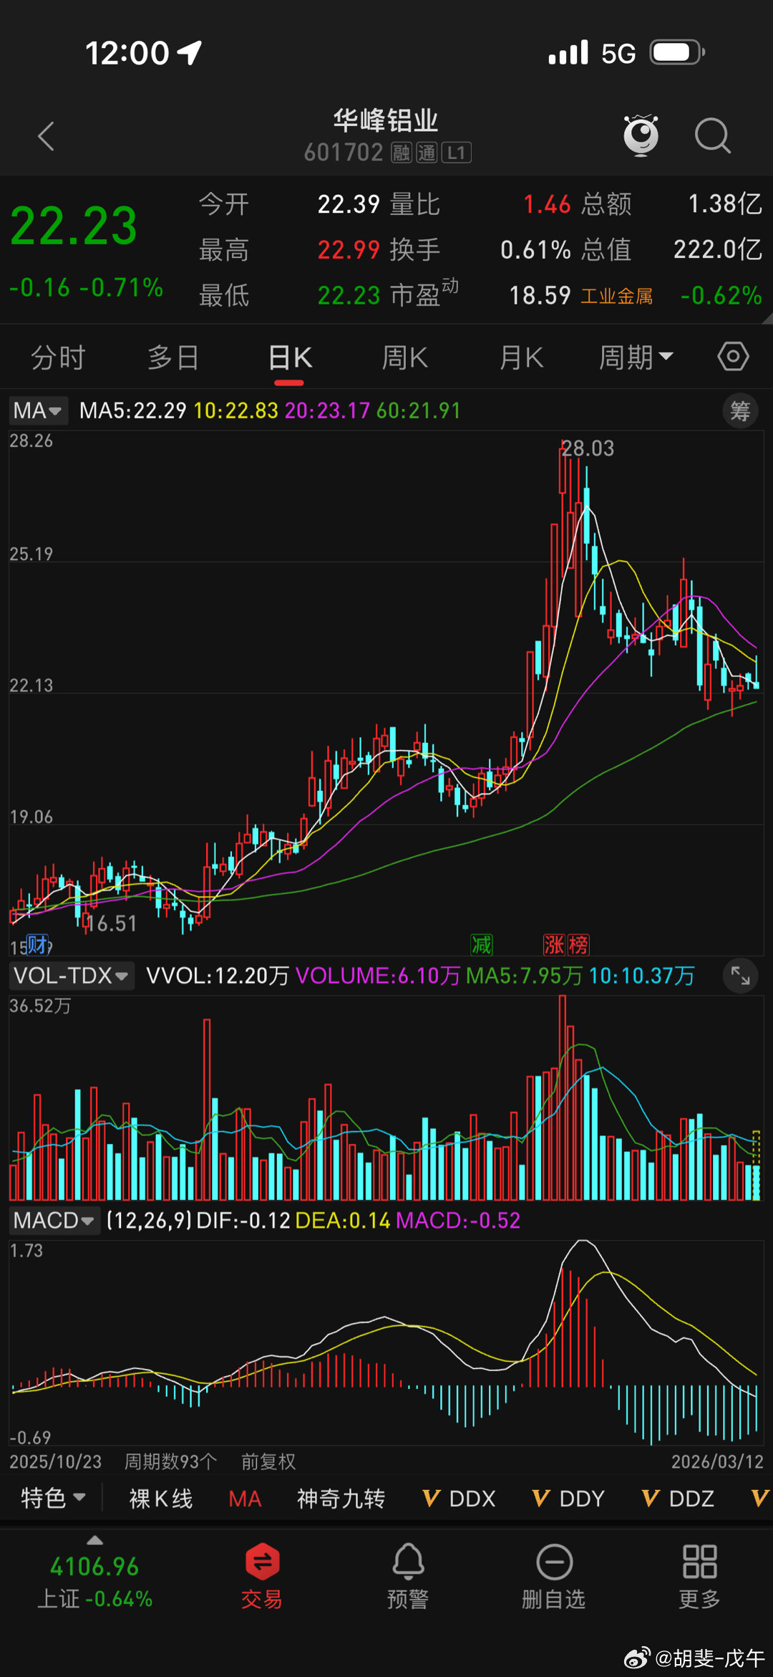Expand quote details corner triangle

click(767, 318)
